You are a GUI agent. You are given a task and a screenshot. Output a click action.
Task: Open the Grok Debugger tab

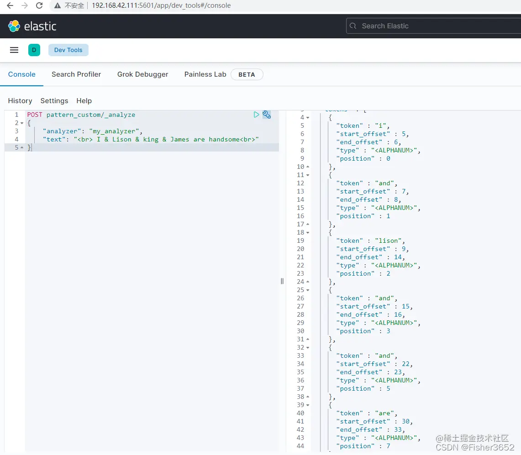(142, 74)
